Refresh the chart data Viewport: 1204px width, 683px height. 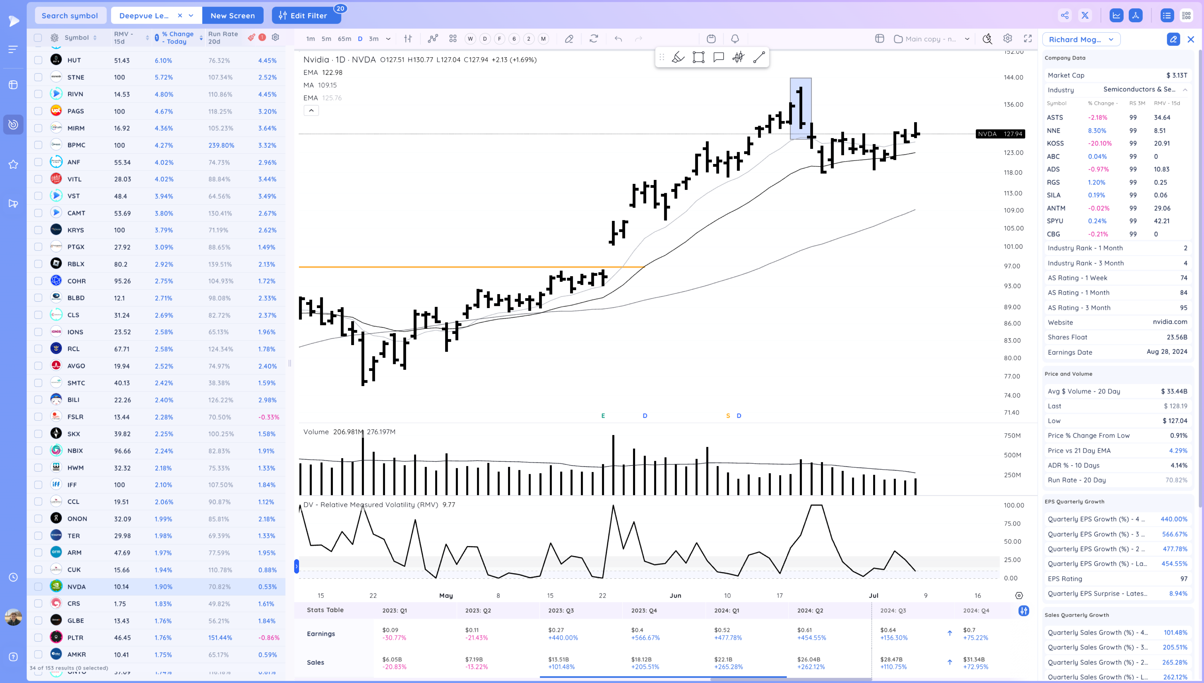[x=594, y=39]
